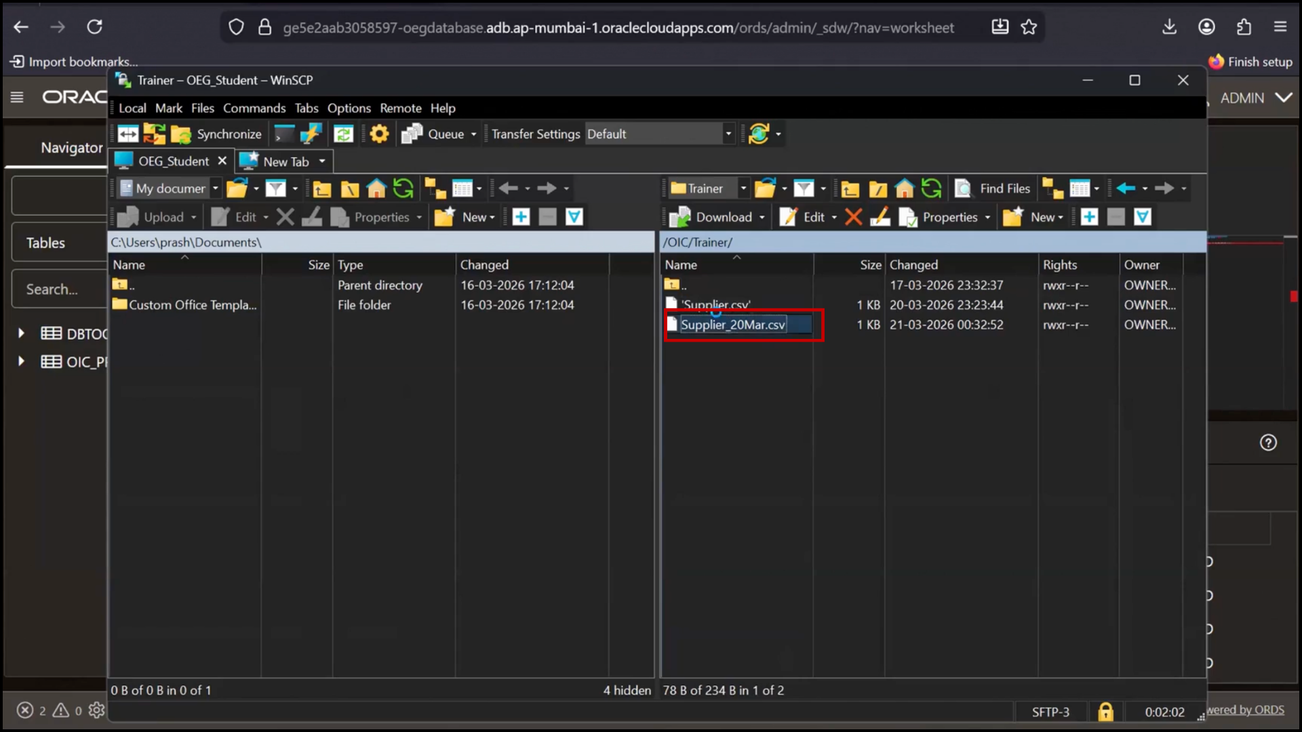Viewport: 1302px width, 732px height.
Task: Go to local root directory icon
Action: tap(349, 188)
